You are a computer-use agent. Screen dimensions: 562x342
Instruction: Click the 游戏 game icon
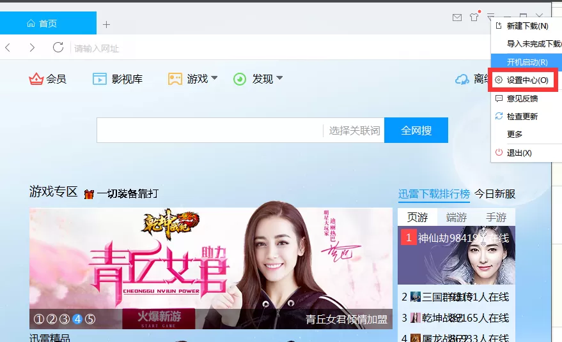[x=175, y=78]
